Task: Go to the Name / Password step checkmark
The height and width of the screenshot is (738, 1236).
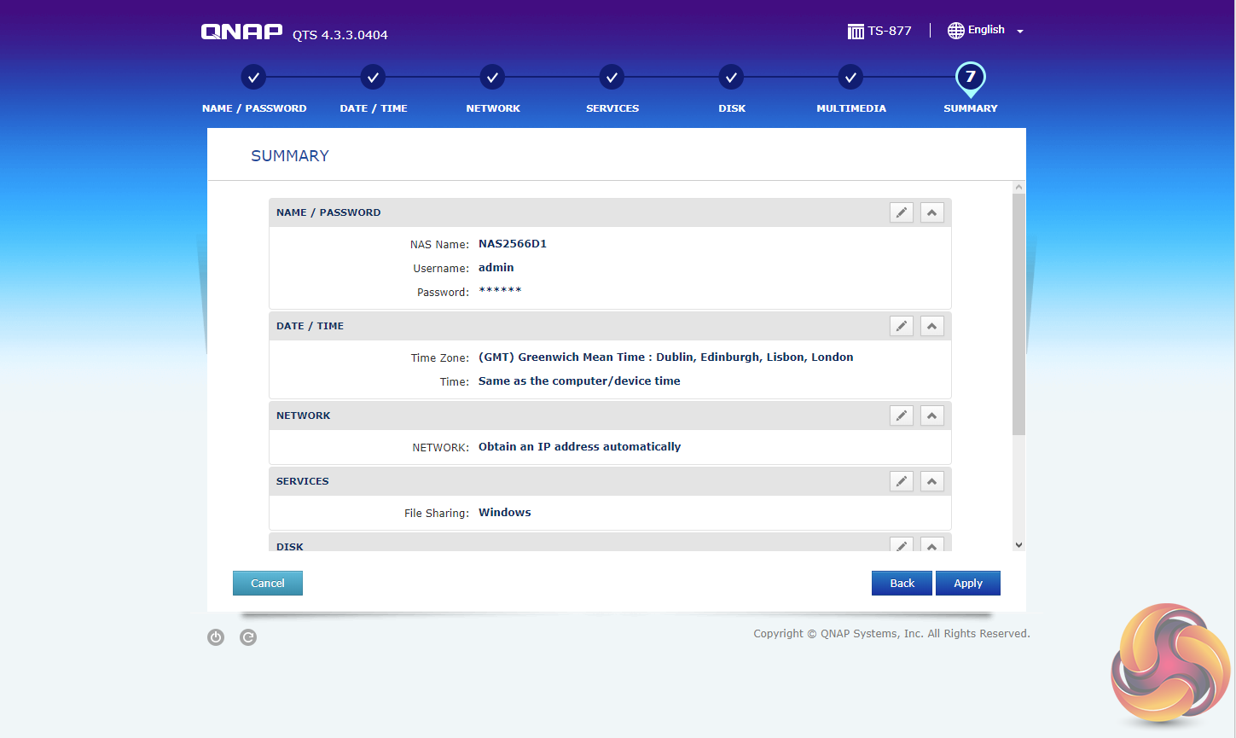Action: click(253, 78)
